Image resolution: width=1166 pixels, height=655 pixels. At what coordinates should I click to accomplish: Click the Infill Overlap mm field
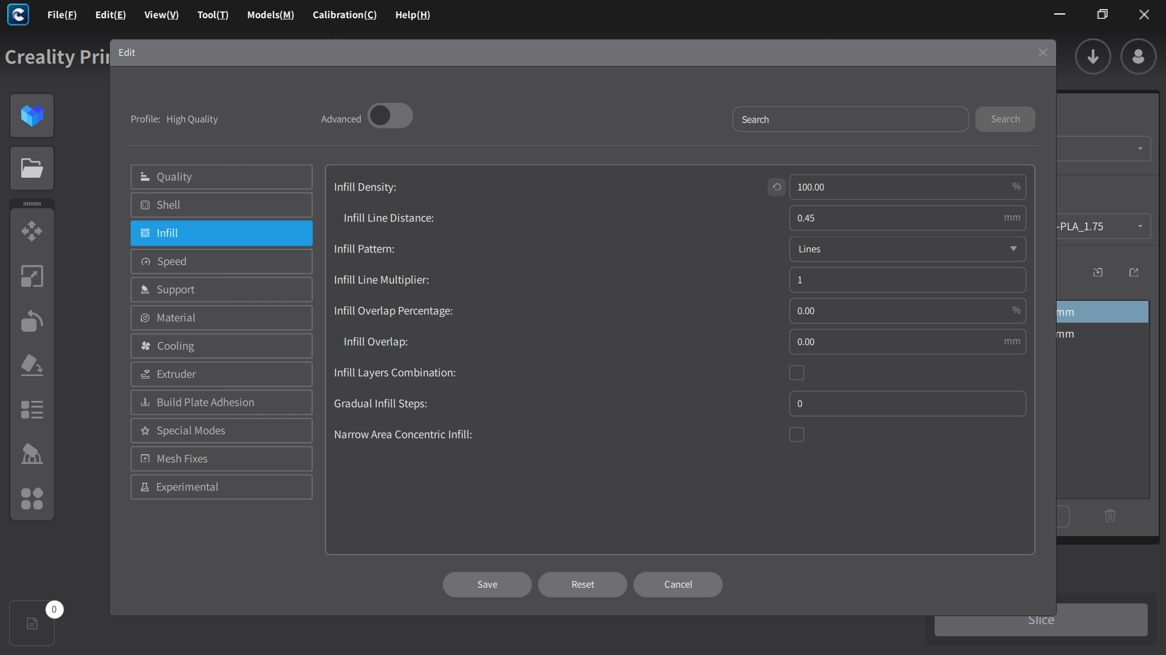908,342
